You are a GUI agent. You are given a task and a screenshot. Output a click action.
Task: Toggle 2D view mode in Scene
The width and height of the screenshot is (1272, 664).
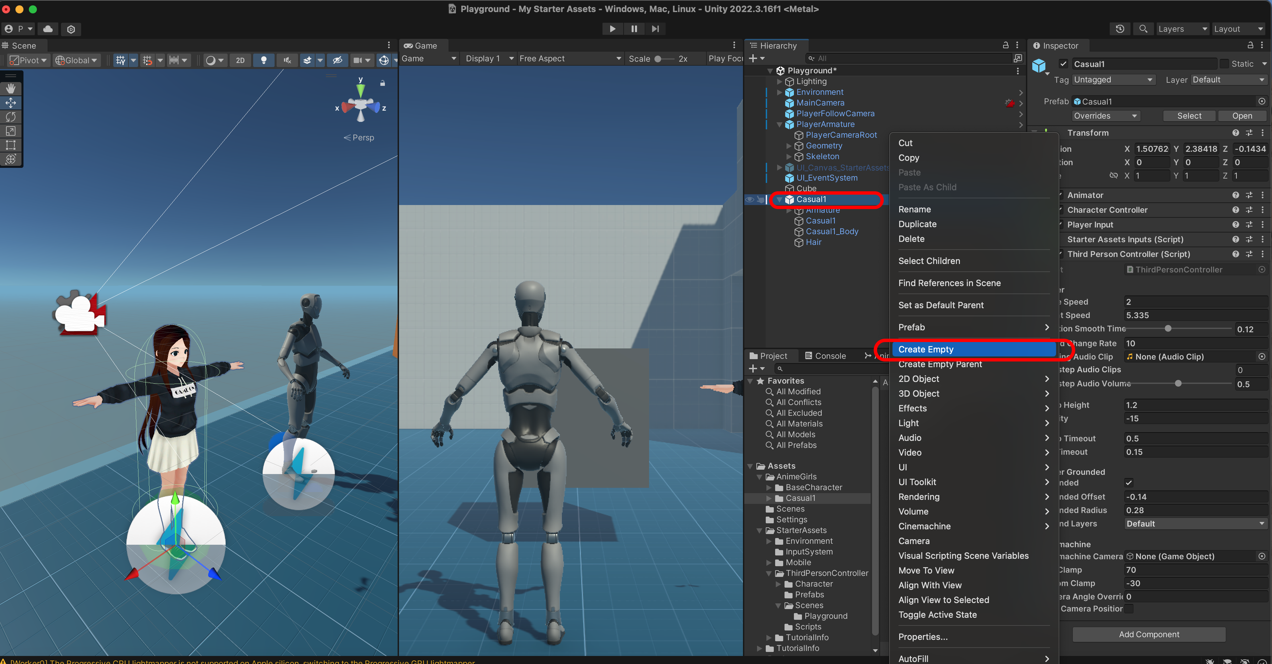240,60
